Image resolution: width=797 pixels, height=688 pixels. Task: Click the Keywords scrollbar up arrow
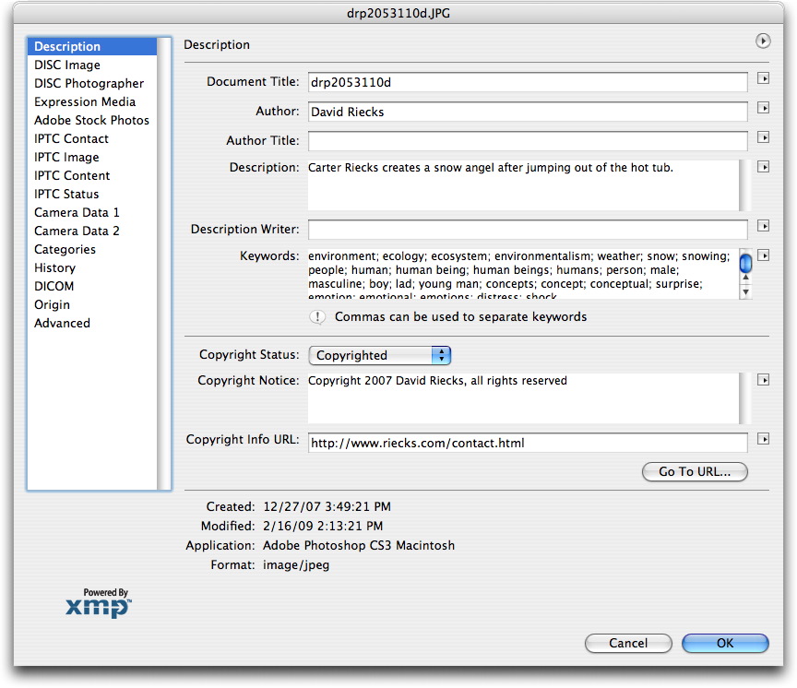tap(745, 279)
